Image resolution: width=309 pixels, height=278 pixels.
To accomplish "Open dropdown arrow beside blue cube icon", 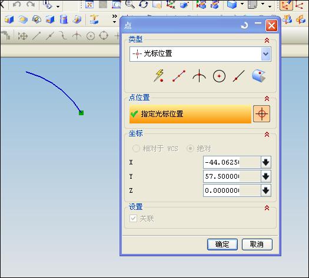I will click(x=242, y=4).
